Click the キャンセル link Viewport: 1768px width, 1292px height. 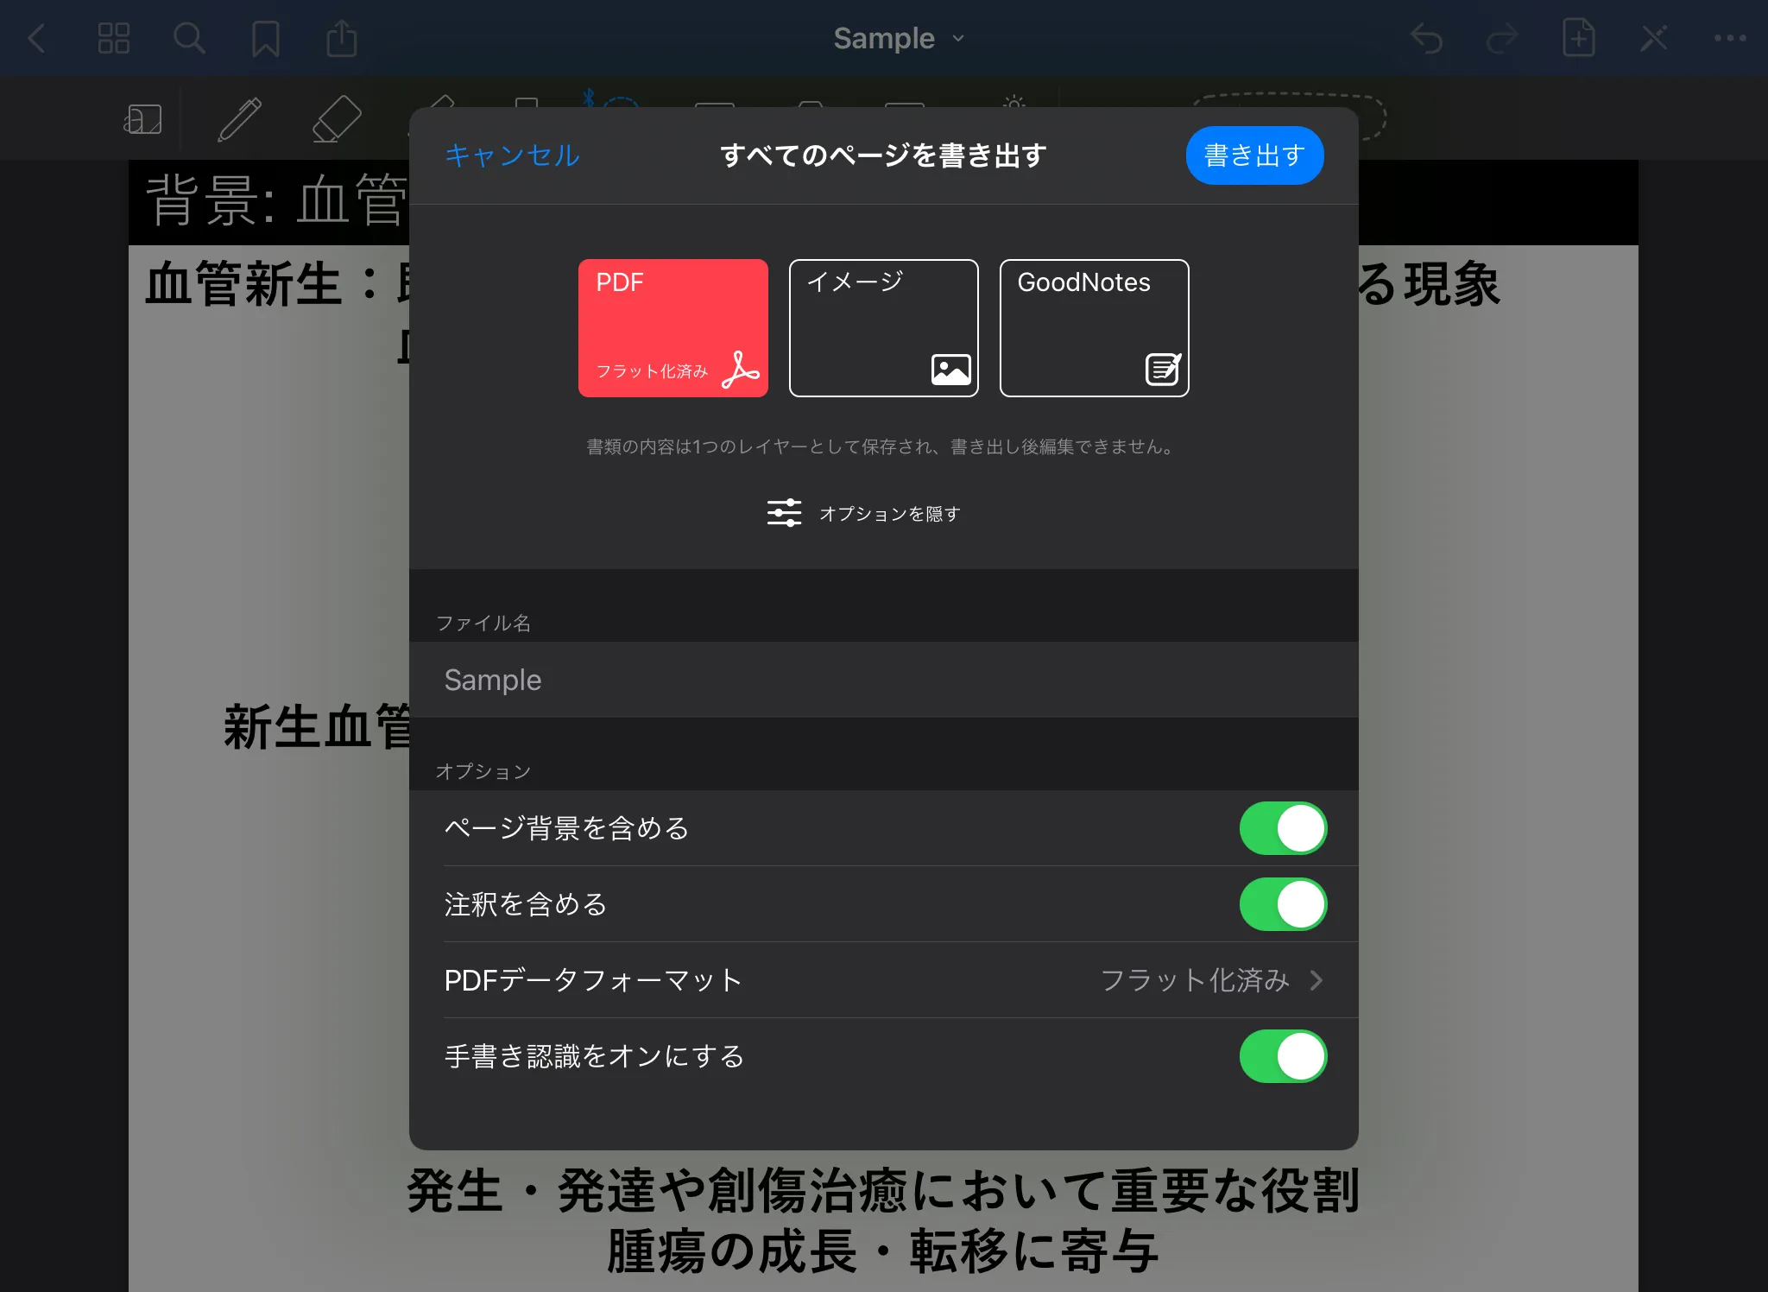tap(512, 155)
